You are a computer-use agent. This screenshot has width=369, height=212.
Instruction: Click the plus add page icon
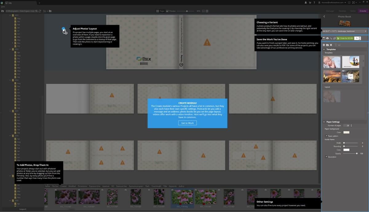(x=324, y=45)
